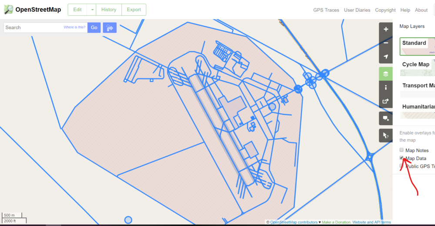Add a note with speech-bubble icon
This screenshot has width=435, height=226.
tap(385, 118)
